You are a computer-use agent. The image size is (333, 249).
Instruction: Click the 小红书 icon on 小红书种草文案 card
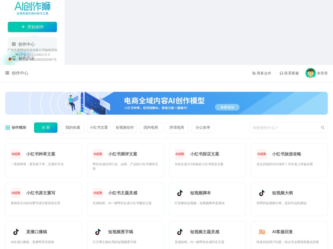tap(16, 154)
